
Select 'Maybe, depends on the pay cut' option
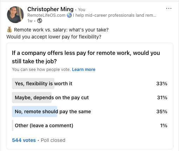(89, 98)
